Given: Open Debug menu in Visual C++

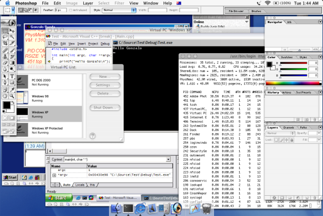Looking at the screenshot, I should (x=105, y=44).
